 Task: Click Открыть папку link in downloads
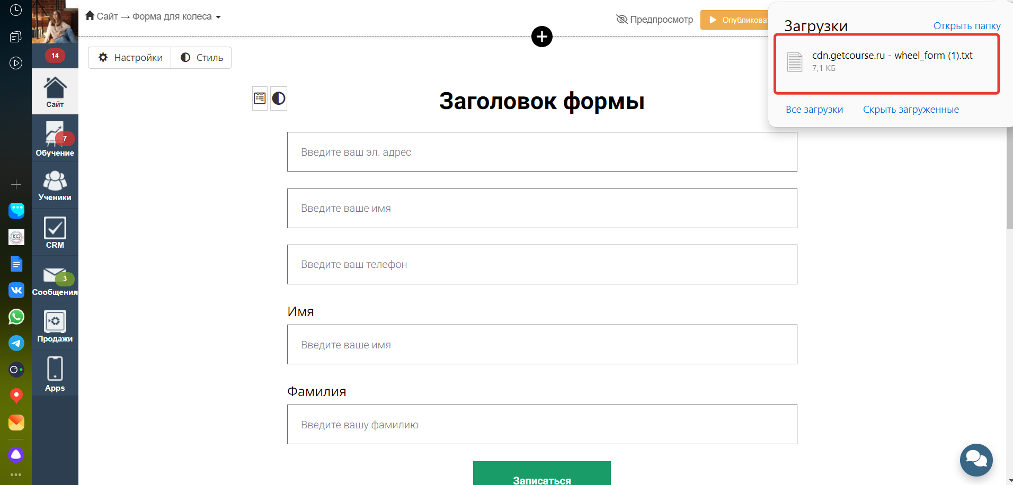click(966, 26)
